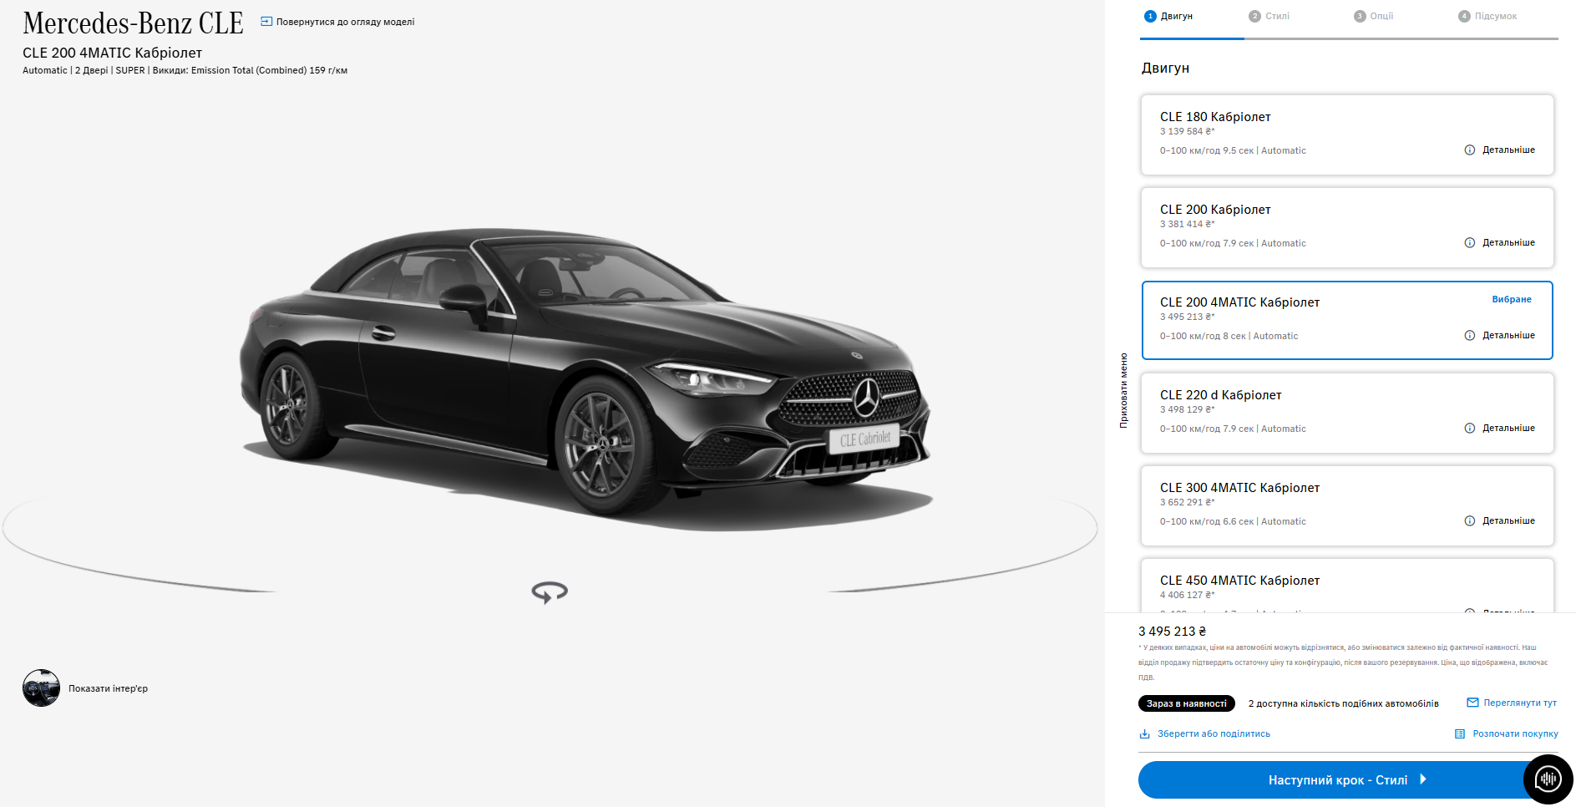The width and height of the screenshot is (1576, 807).
Task: Select the CLE 200 Кабріолет engine option
Action: (1347, 227)
